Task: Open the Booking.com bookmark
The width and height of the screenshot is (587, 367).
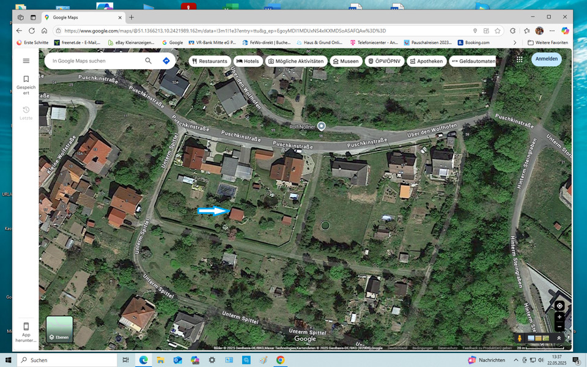Action: (x=473, y=42)
